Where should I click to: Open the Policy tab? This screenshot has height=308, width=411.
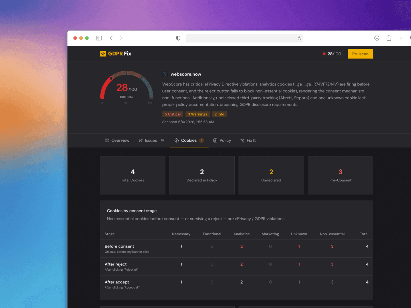[222, 140]
